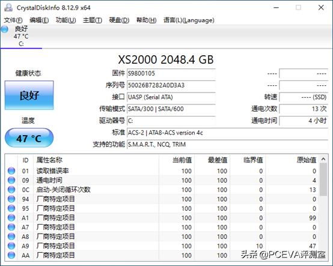This screenshot has width=333, height=266.
Task: Click the 最差值 column header
Action: tap(212, 160)
